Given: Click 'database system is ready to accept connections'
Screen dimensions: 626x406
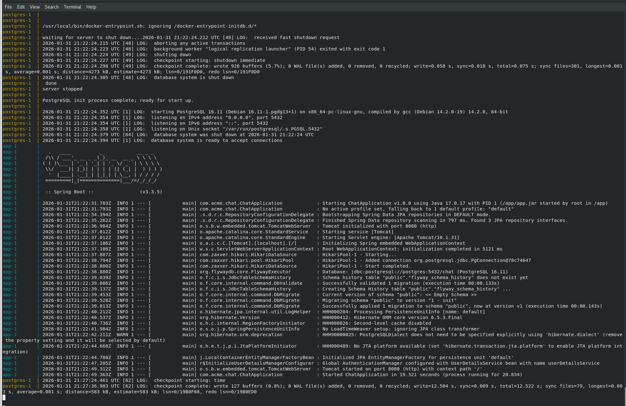Looking at the screenshot, I should [x=216, y=140].
